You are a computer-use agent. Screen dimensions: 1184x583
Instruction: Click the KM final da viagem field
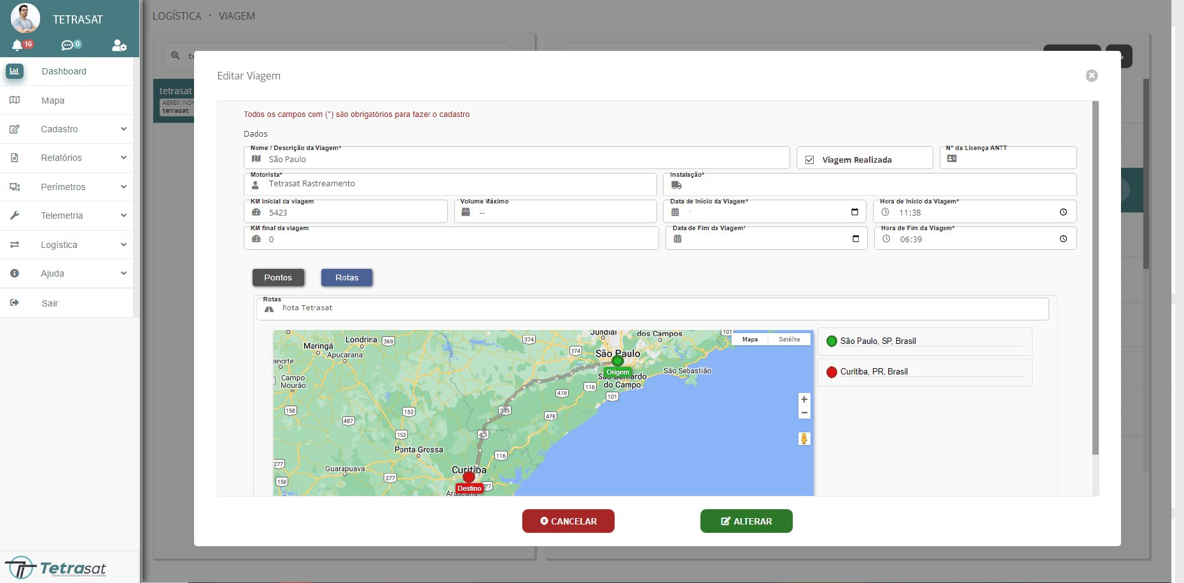coord(451,238)
